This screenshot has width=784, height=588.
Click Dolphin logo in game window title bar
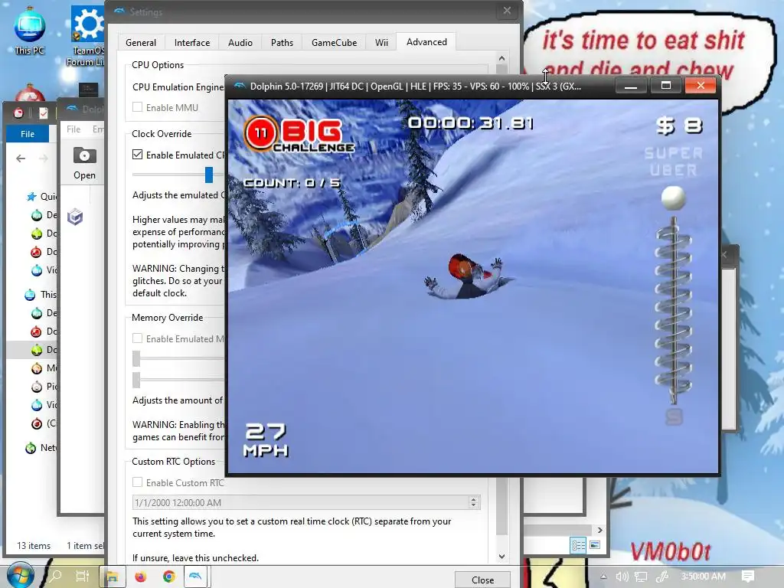tap(240, 86)
